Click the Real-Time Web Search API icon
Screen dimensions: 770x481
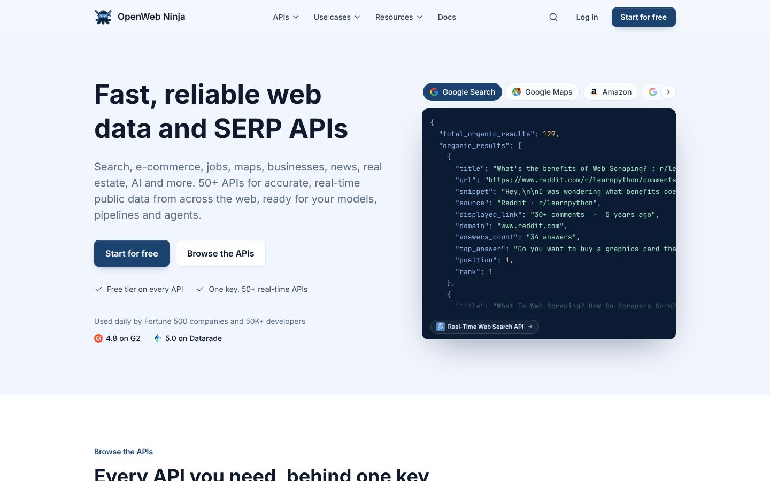pyautogui.click(x=441, y=327)
